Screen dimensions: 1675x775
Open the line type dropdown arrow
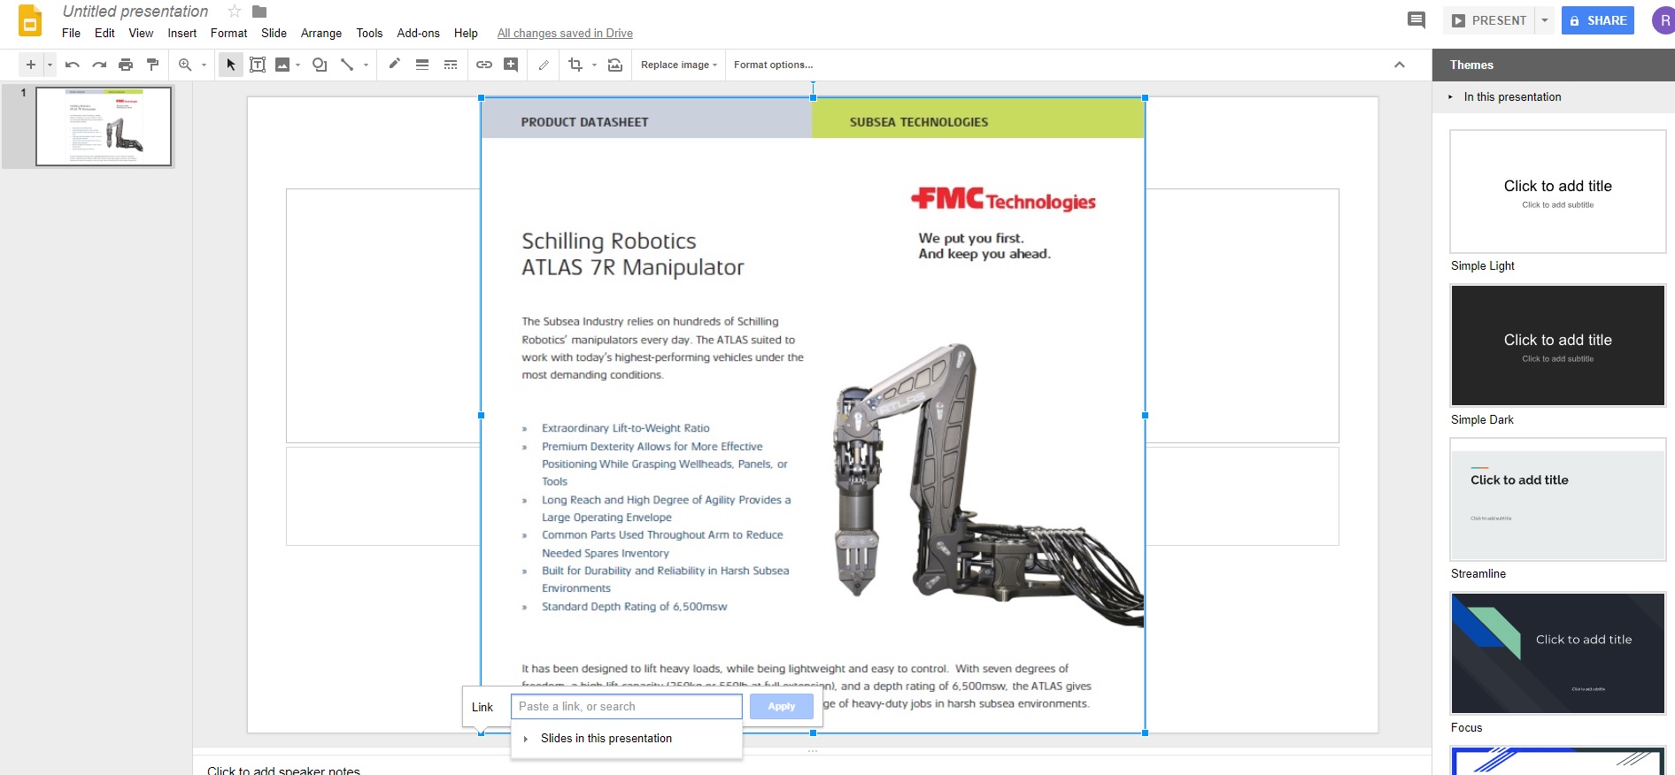(366, 65)
